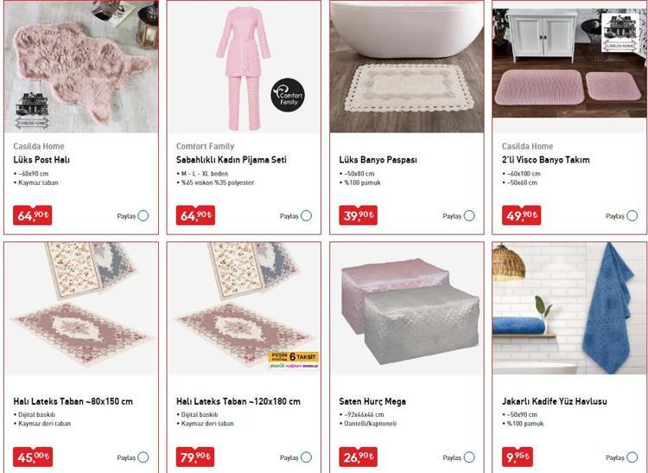Check Paylaş circle on 2'li Visco Banyo Takım
Viewport: 648px width, 473px height.
632,216
